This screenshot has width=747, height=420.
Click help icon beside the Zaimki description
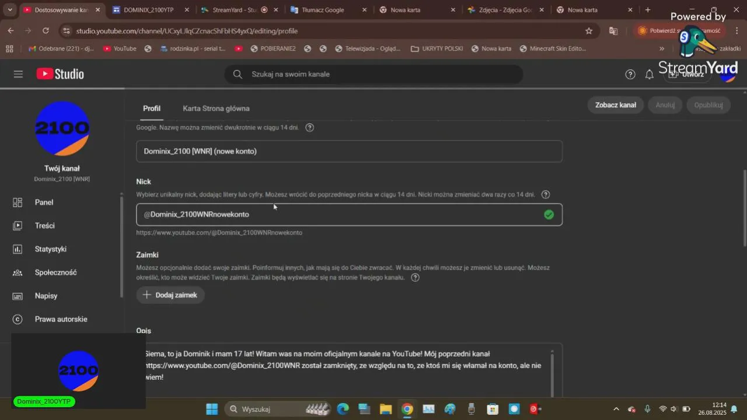click(x=415, y=278)
